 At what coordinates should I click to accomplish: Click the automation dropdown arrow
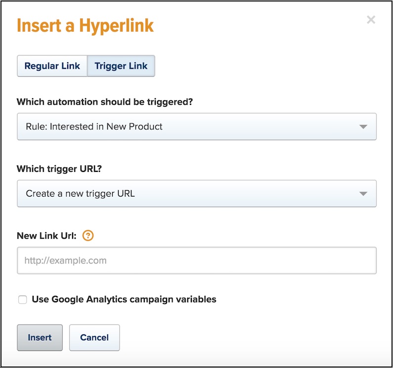click(363, 126)
